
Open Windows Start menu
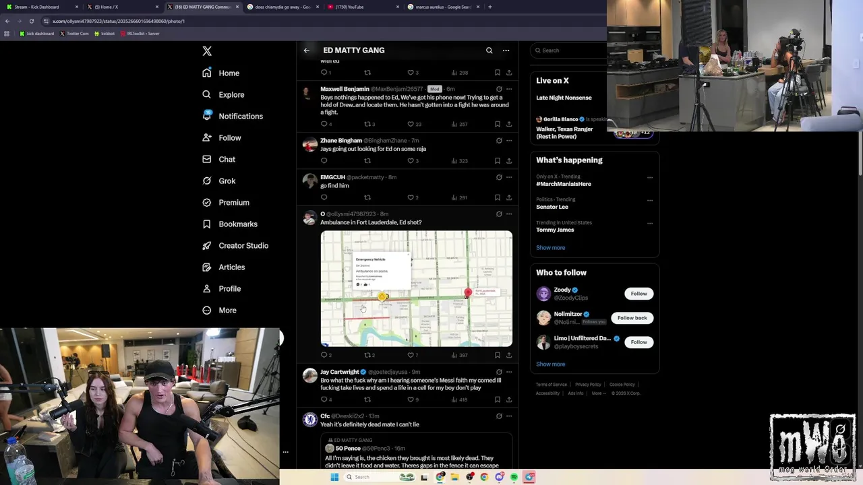(334, 477)
